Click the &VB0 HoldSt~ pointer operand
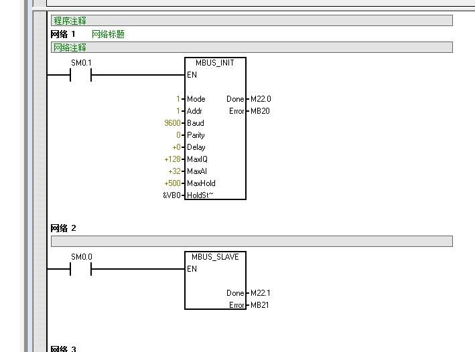This screenshot has width=475, height=352. (x=172, y=195)
